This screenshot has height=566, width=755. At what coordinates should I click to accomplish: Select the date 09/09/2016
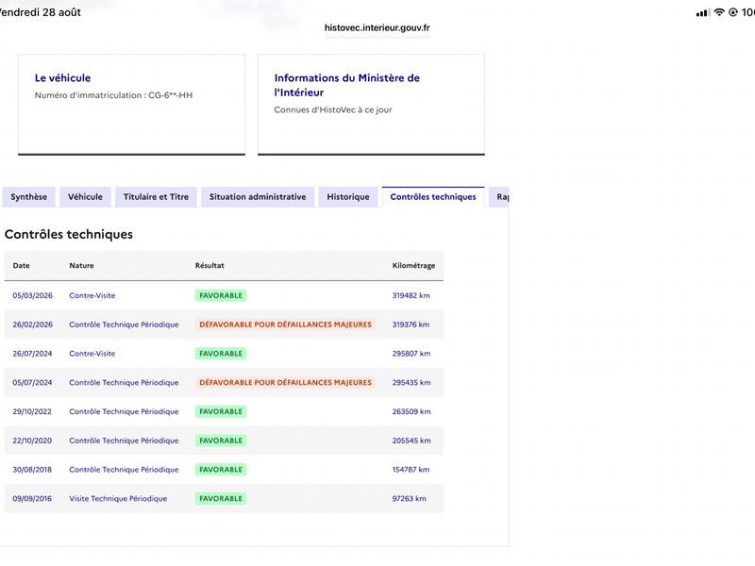click(32, 499)
